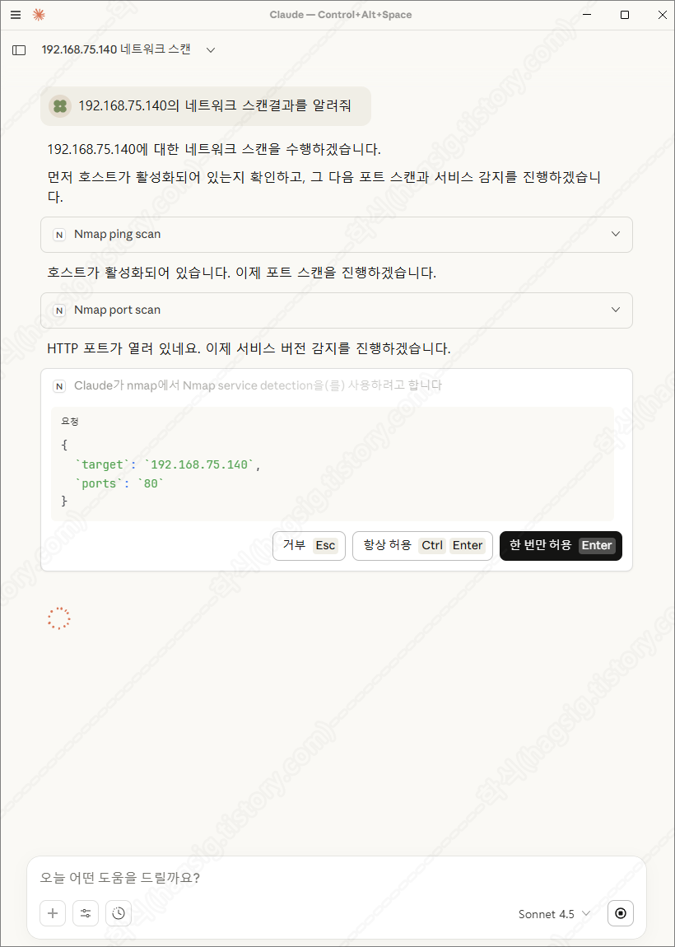Expand the Nmap port scan result chevron
Image resolution: width=675 pixels, height=947 pixels.
[616, 310]
